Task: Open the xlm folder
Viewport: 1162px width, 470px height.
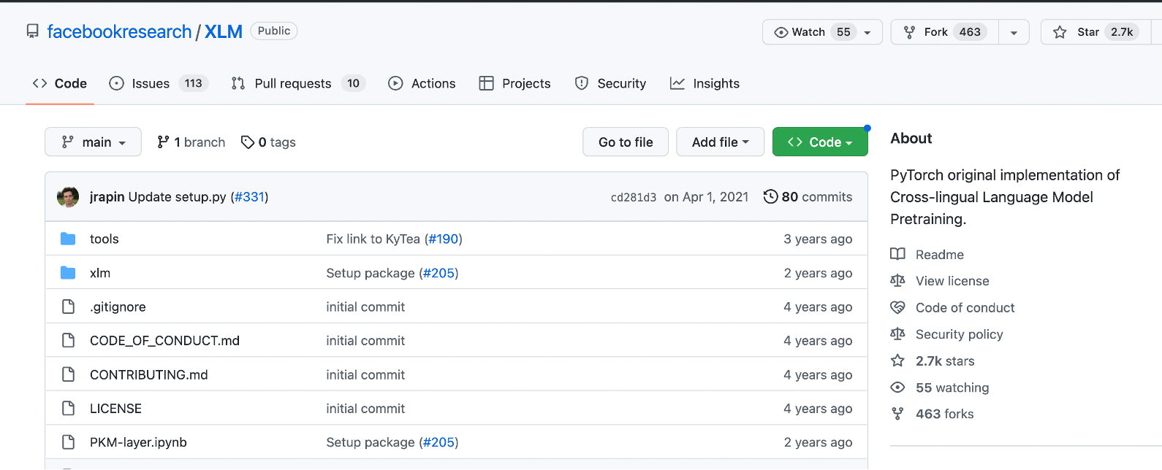Action: (100, 273)
